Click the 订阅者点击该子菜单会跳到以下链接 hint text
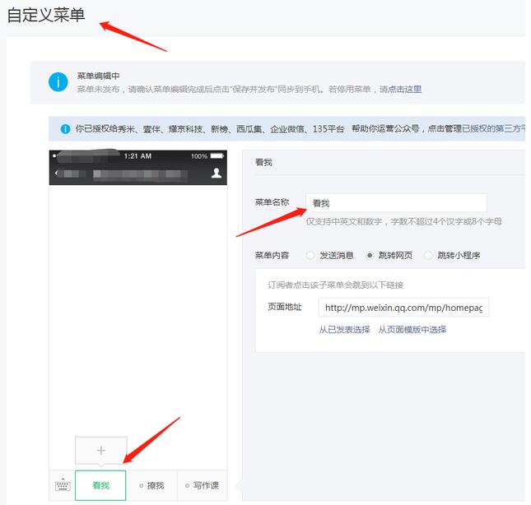 click(335, 285)
